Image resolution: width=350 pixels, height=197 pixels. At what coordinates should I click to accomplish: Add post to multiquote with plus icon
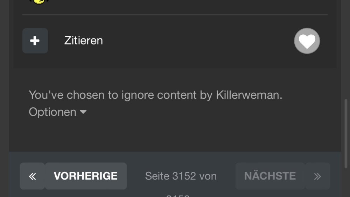pos(35,41)
